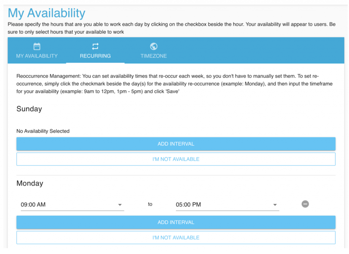The image size is (349, 254).
Task: Click the Sunday heading
Action: [x=29, y=109]
